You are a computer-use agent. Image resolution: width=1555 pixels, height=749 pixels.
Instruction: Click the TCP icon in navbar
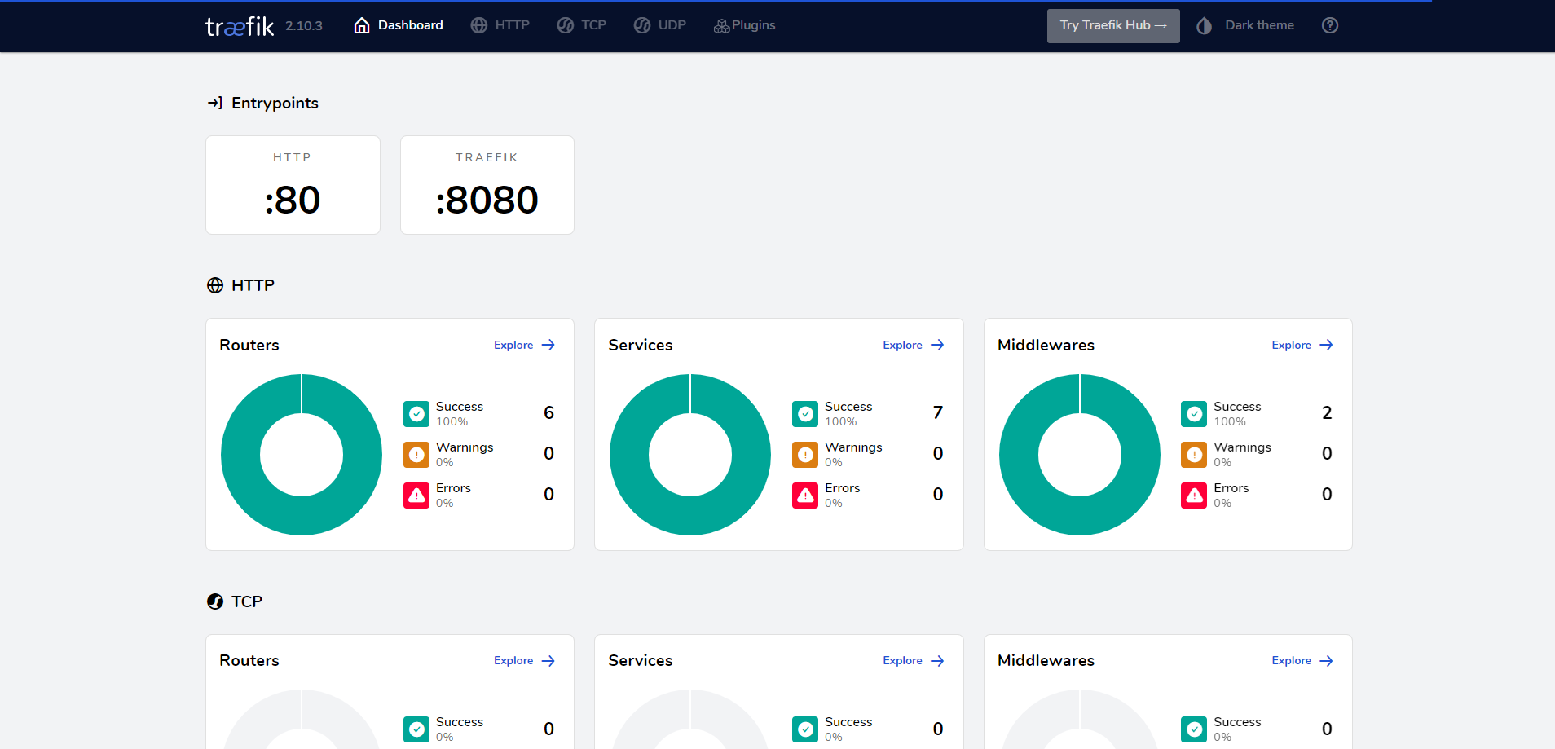click(566, 25)
